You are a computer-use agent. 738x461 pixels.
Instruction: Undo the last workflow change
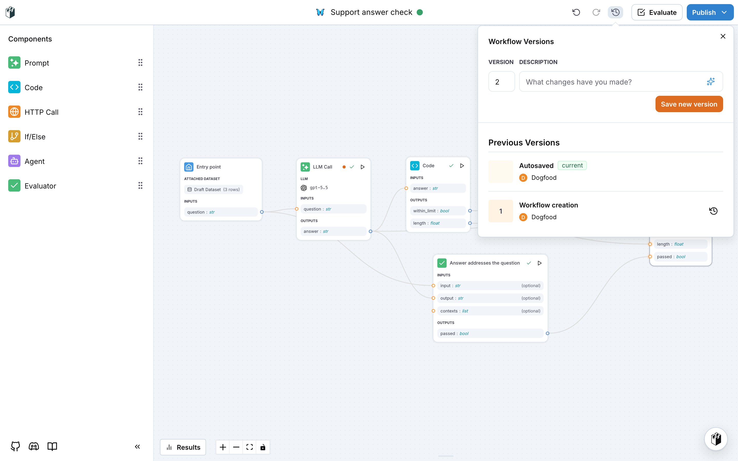[x=576, y=12]
